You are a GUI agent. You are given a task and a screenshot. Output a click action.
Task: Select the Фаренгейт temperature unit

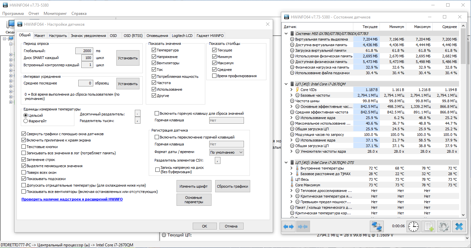[26, 121]
